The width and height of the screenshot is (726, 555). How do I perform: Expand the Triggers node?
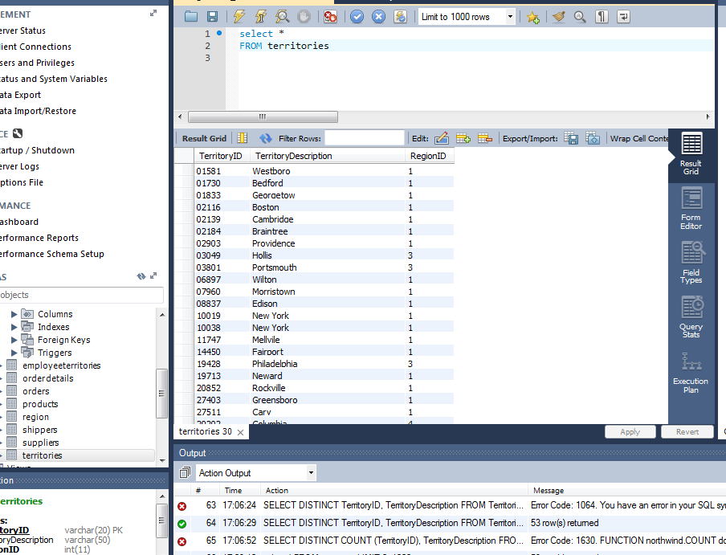point(14,353)
